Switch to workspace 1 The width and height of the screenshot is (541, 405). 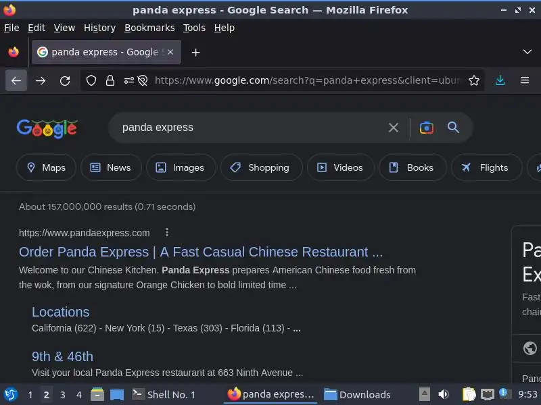30,395
